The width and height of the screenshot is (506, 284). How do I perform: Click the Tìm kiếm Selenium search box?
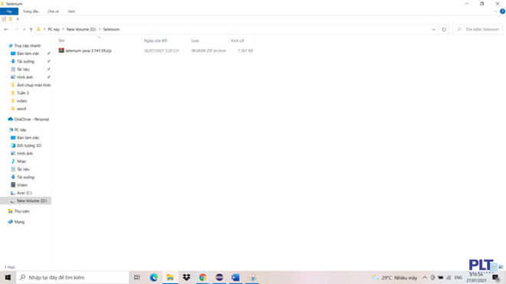pyautogui.click(x=478, y=29)
